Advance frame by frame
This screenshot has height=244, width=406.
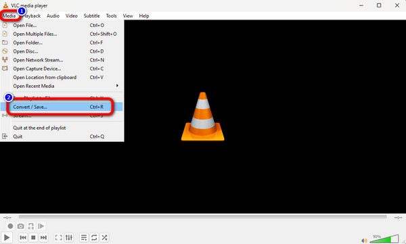[x=41, y=226]
